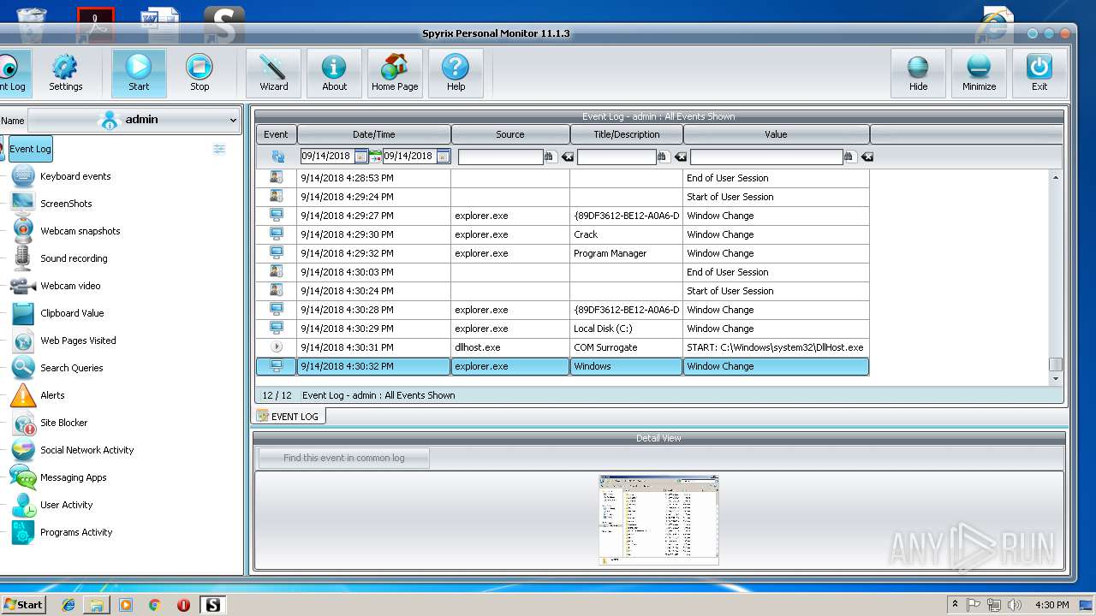Viewport: 1096px width, 616px height.
Task: Open Webcam video section
Action: point(70,286)
